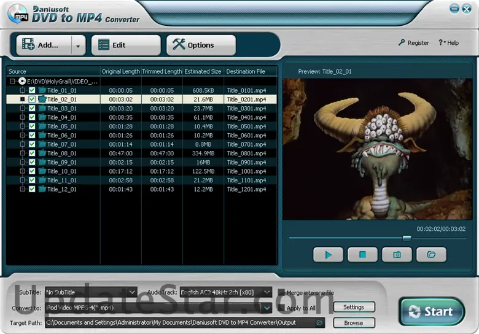Click the folder icon of Title_01_01
The width and height of the screenshot is (479, 334).
coord(42,90)
